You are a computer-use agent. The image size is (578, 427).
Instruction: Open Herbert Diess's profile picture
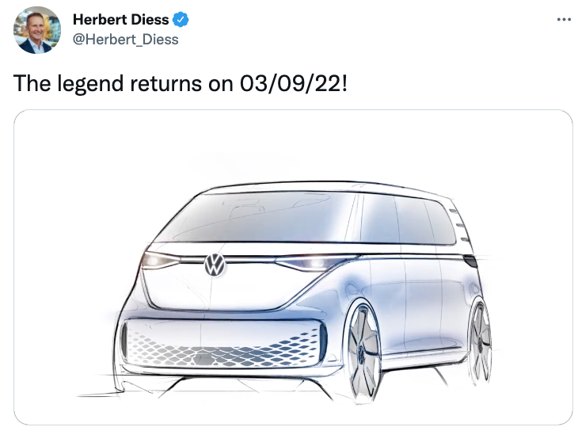coord(37,30)
